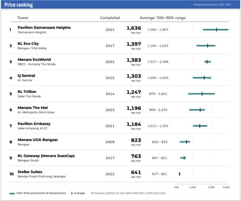Screen dimensions: 241x201
Task: Open the Menara EcoWorld entry
Action: coord(34,60)
